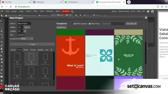The image size is (168, 94).
Task: Enable the With Photo checkbox
Action: click(90, 24)
